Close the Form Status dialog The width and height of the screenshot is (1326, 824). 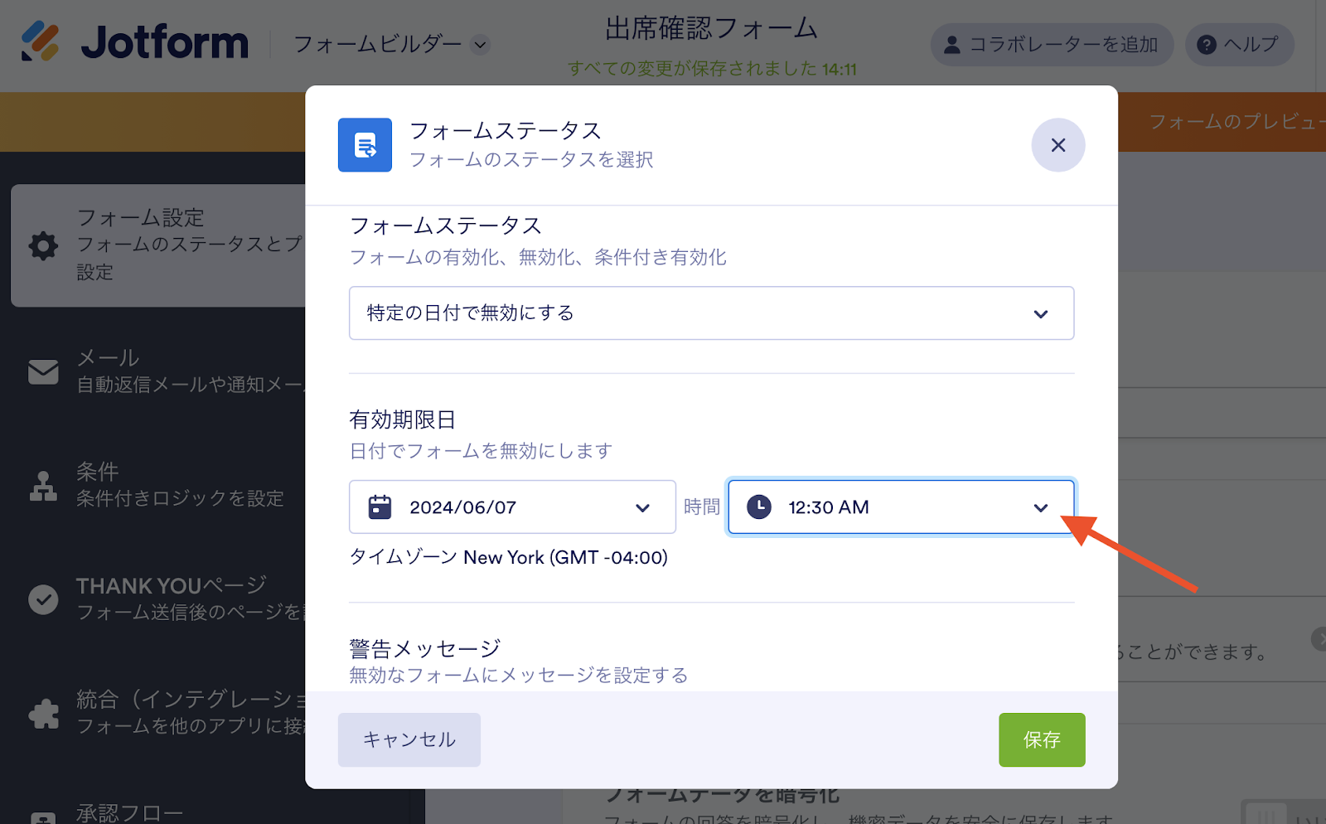coord(1058,145)
